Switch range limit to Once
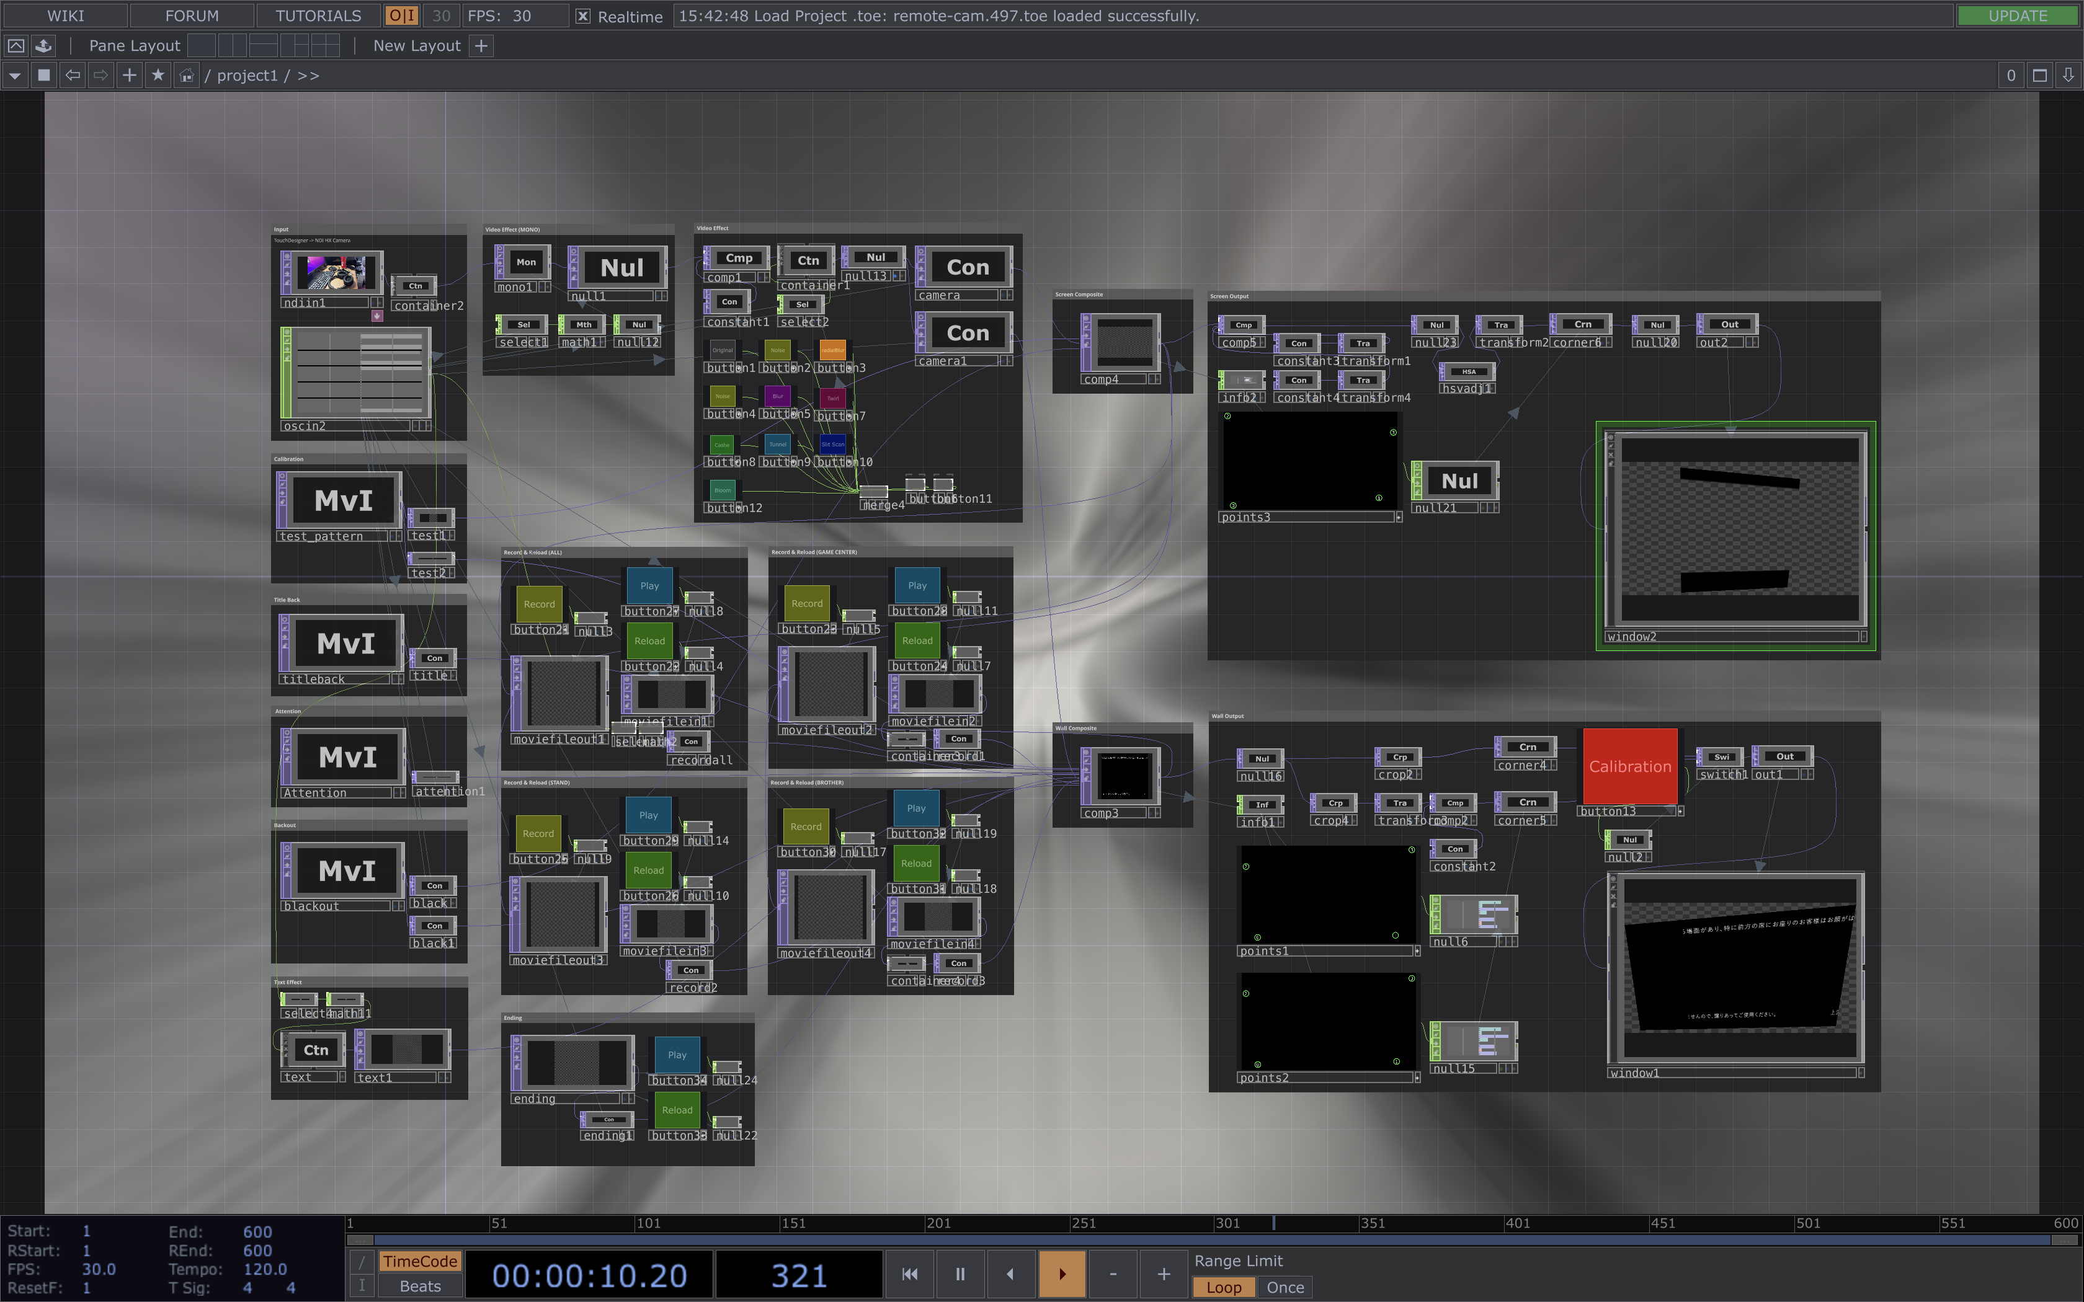2084x1302 pixels. point(1284,1287)
